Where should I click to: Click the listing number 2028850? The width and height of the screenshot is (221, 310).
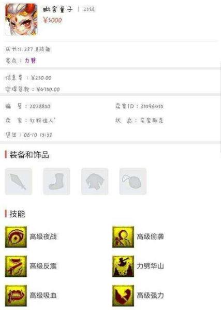coord(40,107)
